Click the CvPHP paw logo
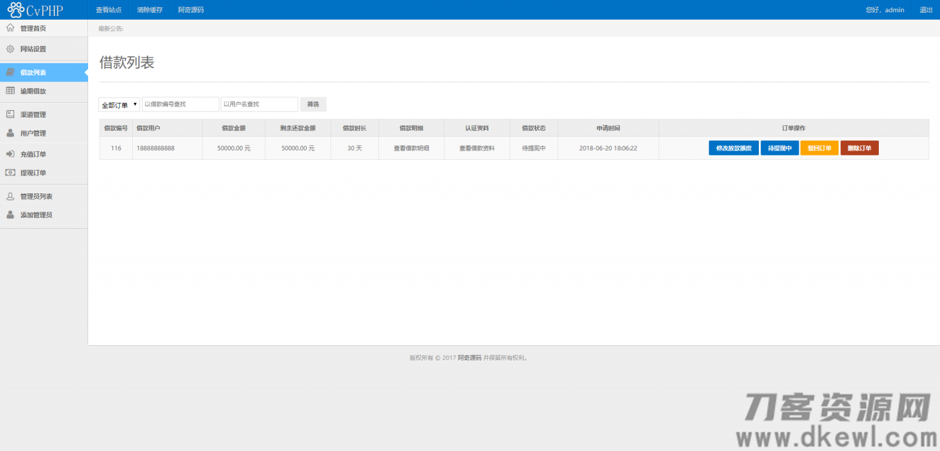940x451 pixels. (x=15, y=10)
